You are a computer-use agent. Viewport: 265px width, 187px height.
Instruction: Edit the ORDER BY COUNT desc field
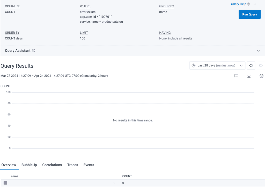[14, 38]
